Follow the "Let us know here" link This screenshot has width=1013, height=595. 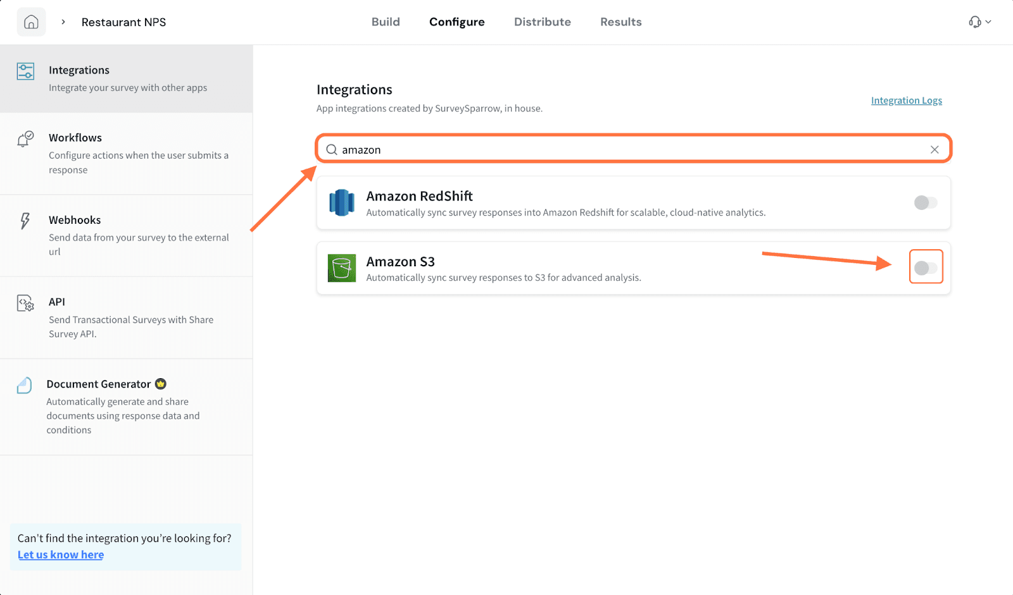pos(61,555)
